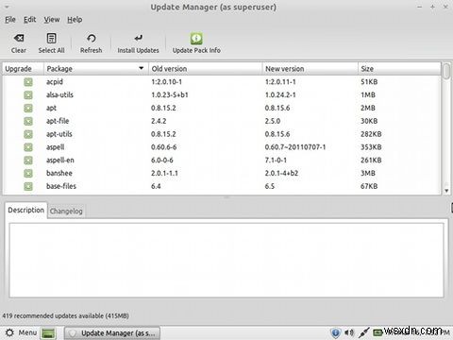Toggle upgrade checkbox for aspell-en
The image size is (453, 340).
click(x=28, y=161)
